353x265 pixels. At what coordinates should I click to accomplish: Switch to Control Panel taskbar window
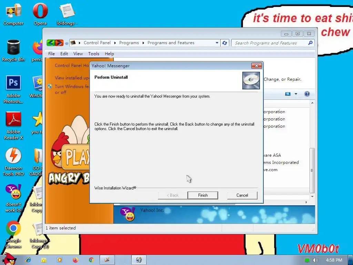[107, 260]
